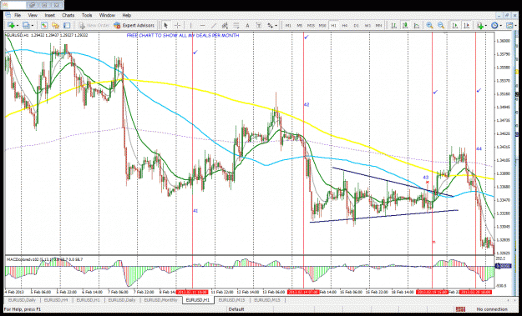Select the Text 'A' tool
The height and width of the screenshot is (316, 522).
247,25
